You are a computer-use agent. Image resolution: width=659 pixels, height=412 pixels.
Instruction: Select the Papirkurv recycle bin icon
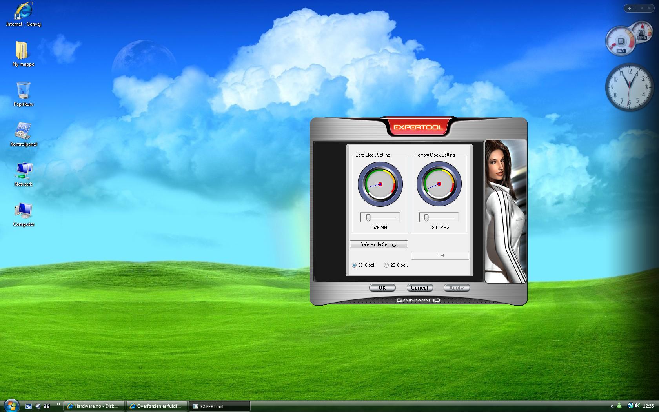coord(23,94)
